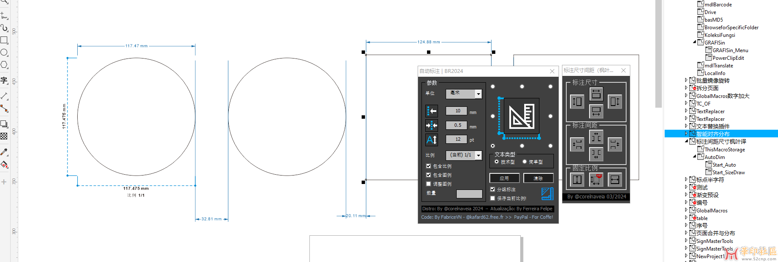Screen dimensions: 778x262
Task: Select the Polygon tool in left toolbox
Action: [4, 65]
